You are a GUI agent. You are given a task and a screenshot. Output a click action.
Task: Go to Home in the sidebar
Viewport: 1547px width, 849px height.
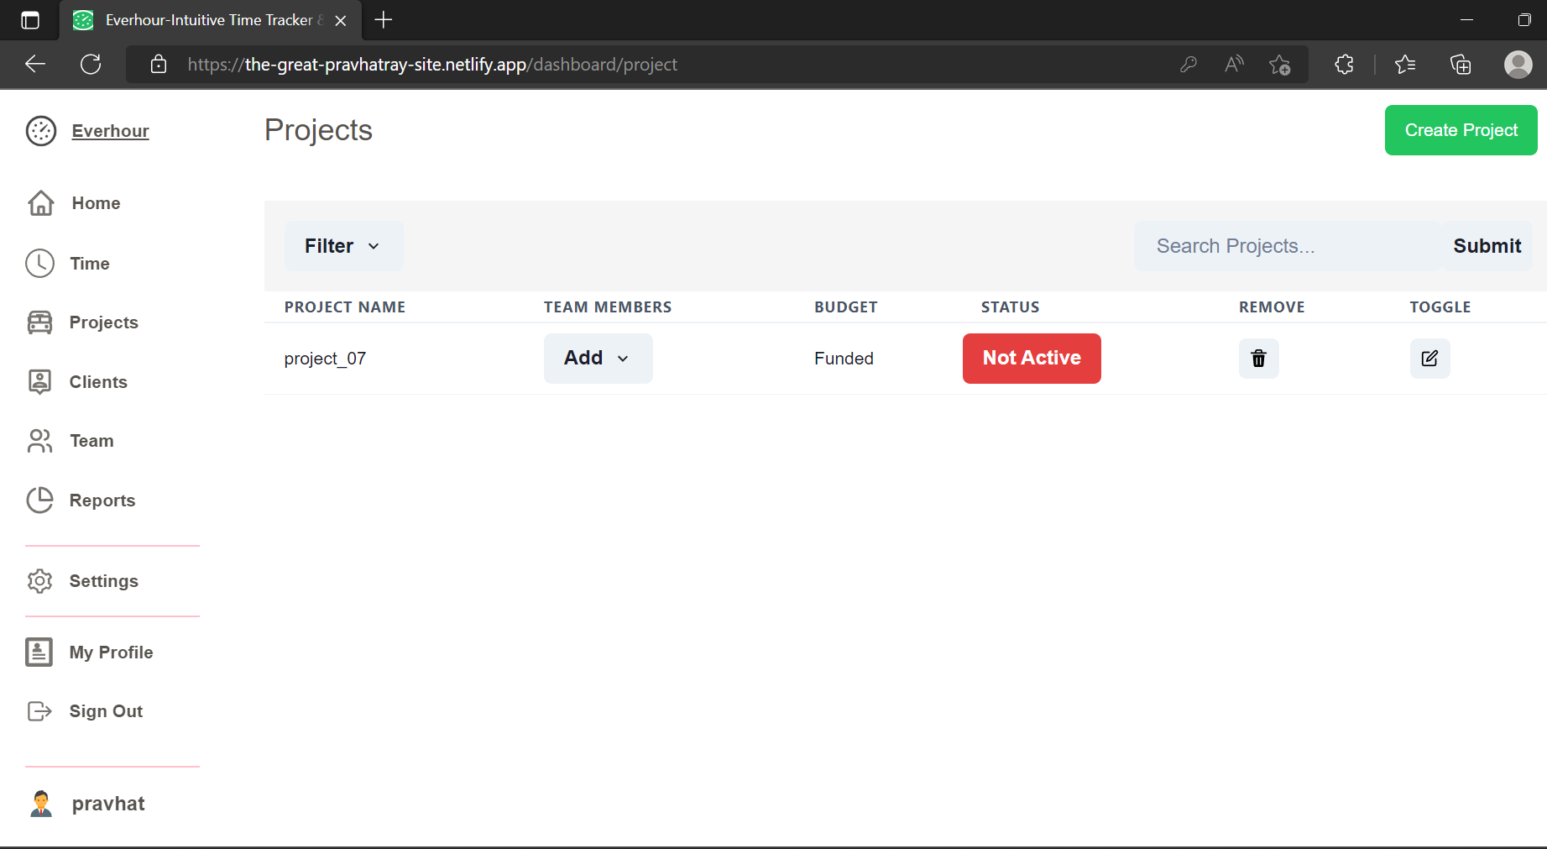pos(96,203)
